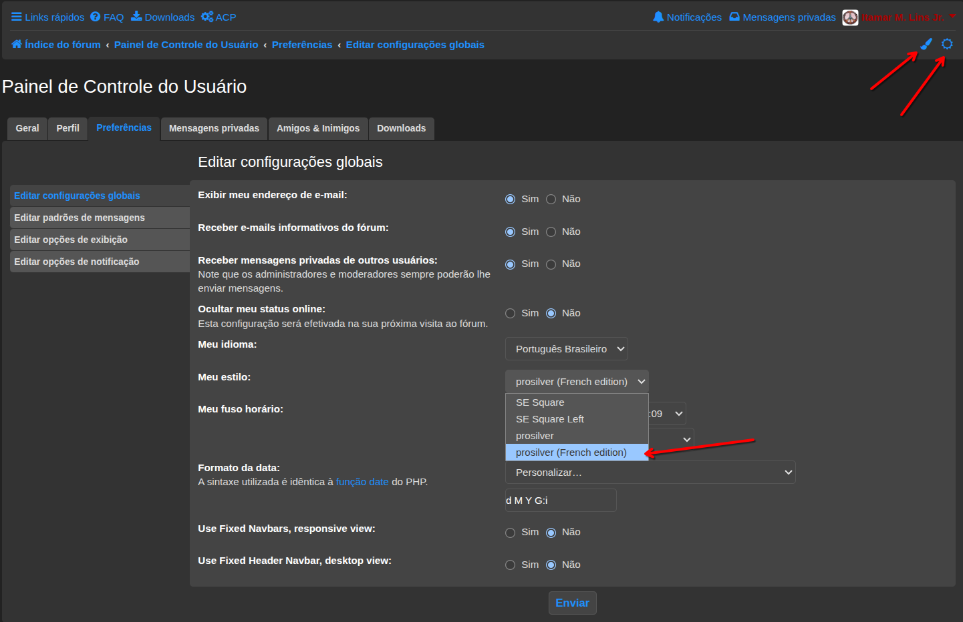This screenshot has width=963, height=622.
Task: Switch to Amigos & Inimigos tab
Action: (x=318, y=128)
